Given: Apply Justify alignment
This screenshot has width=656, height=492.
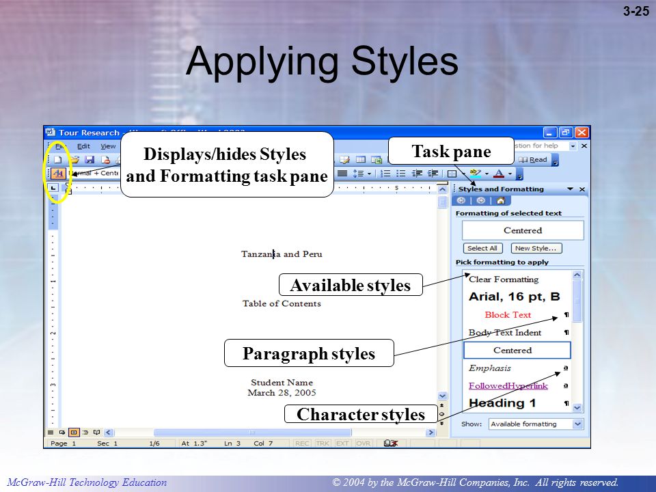Looking at the screenshot, I should [342, 173].
